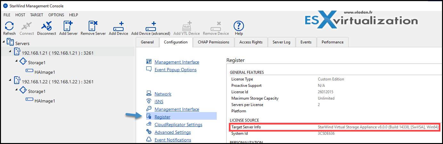Viewport: 443px width, 144px height.
Task: Click the License Id value 26012015
Action: click(326, 92)
